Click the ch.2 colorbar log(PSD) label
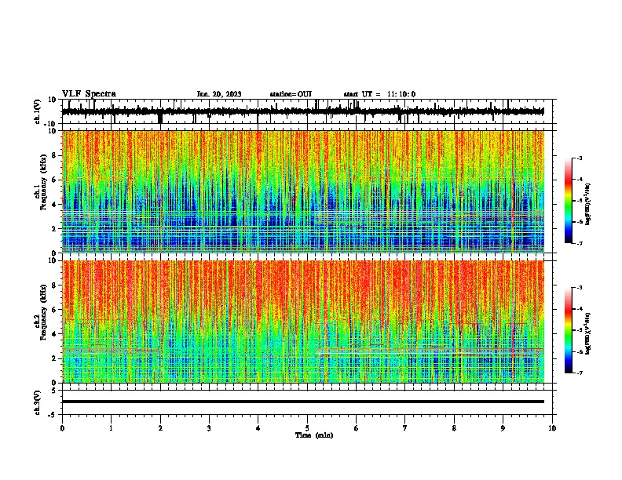Image resolution: width=622 pixels, height=480 pixels. click(587, 333)
